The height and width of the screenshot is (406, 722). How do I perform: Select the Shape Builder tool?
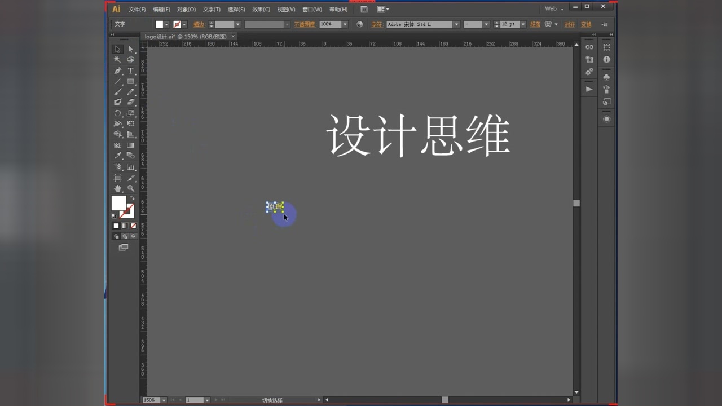click(x=118, y=134)
